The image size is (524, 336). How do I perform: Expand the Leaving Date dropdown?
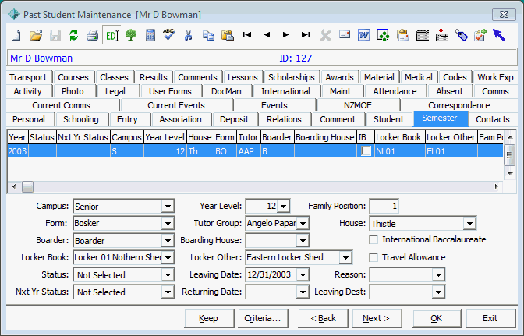click(303, 275)
